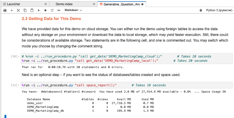Select the 2.3 Getting Data heading
This screenshot has height=118, width=234.
coord(51,19)
